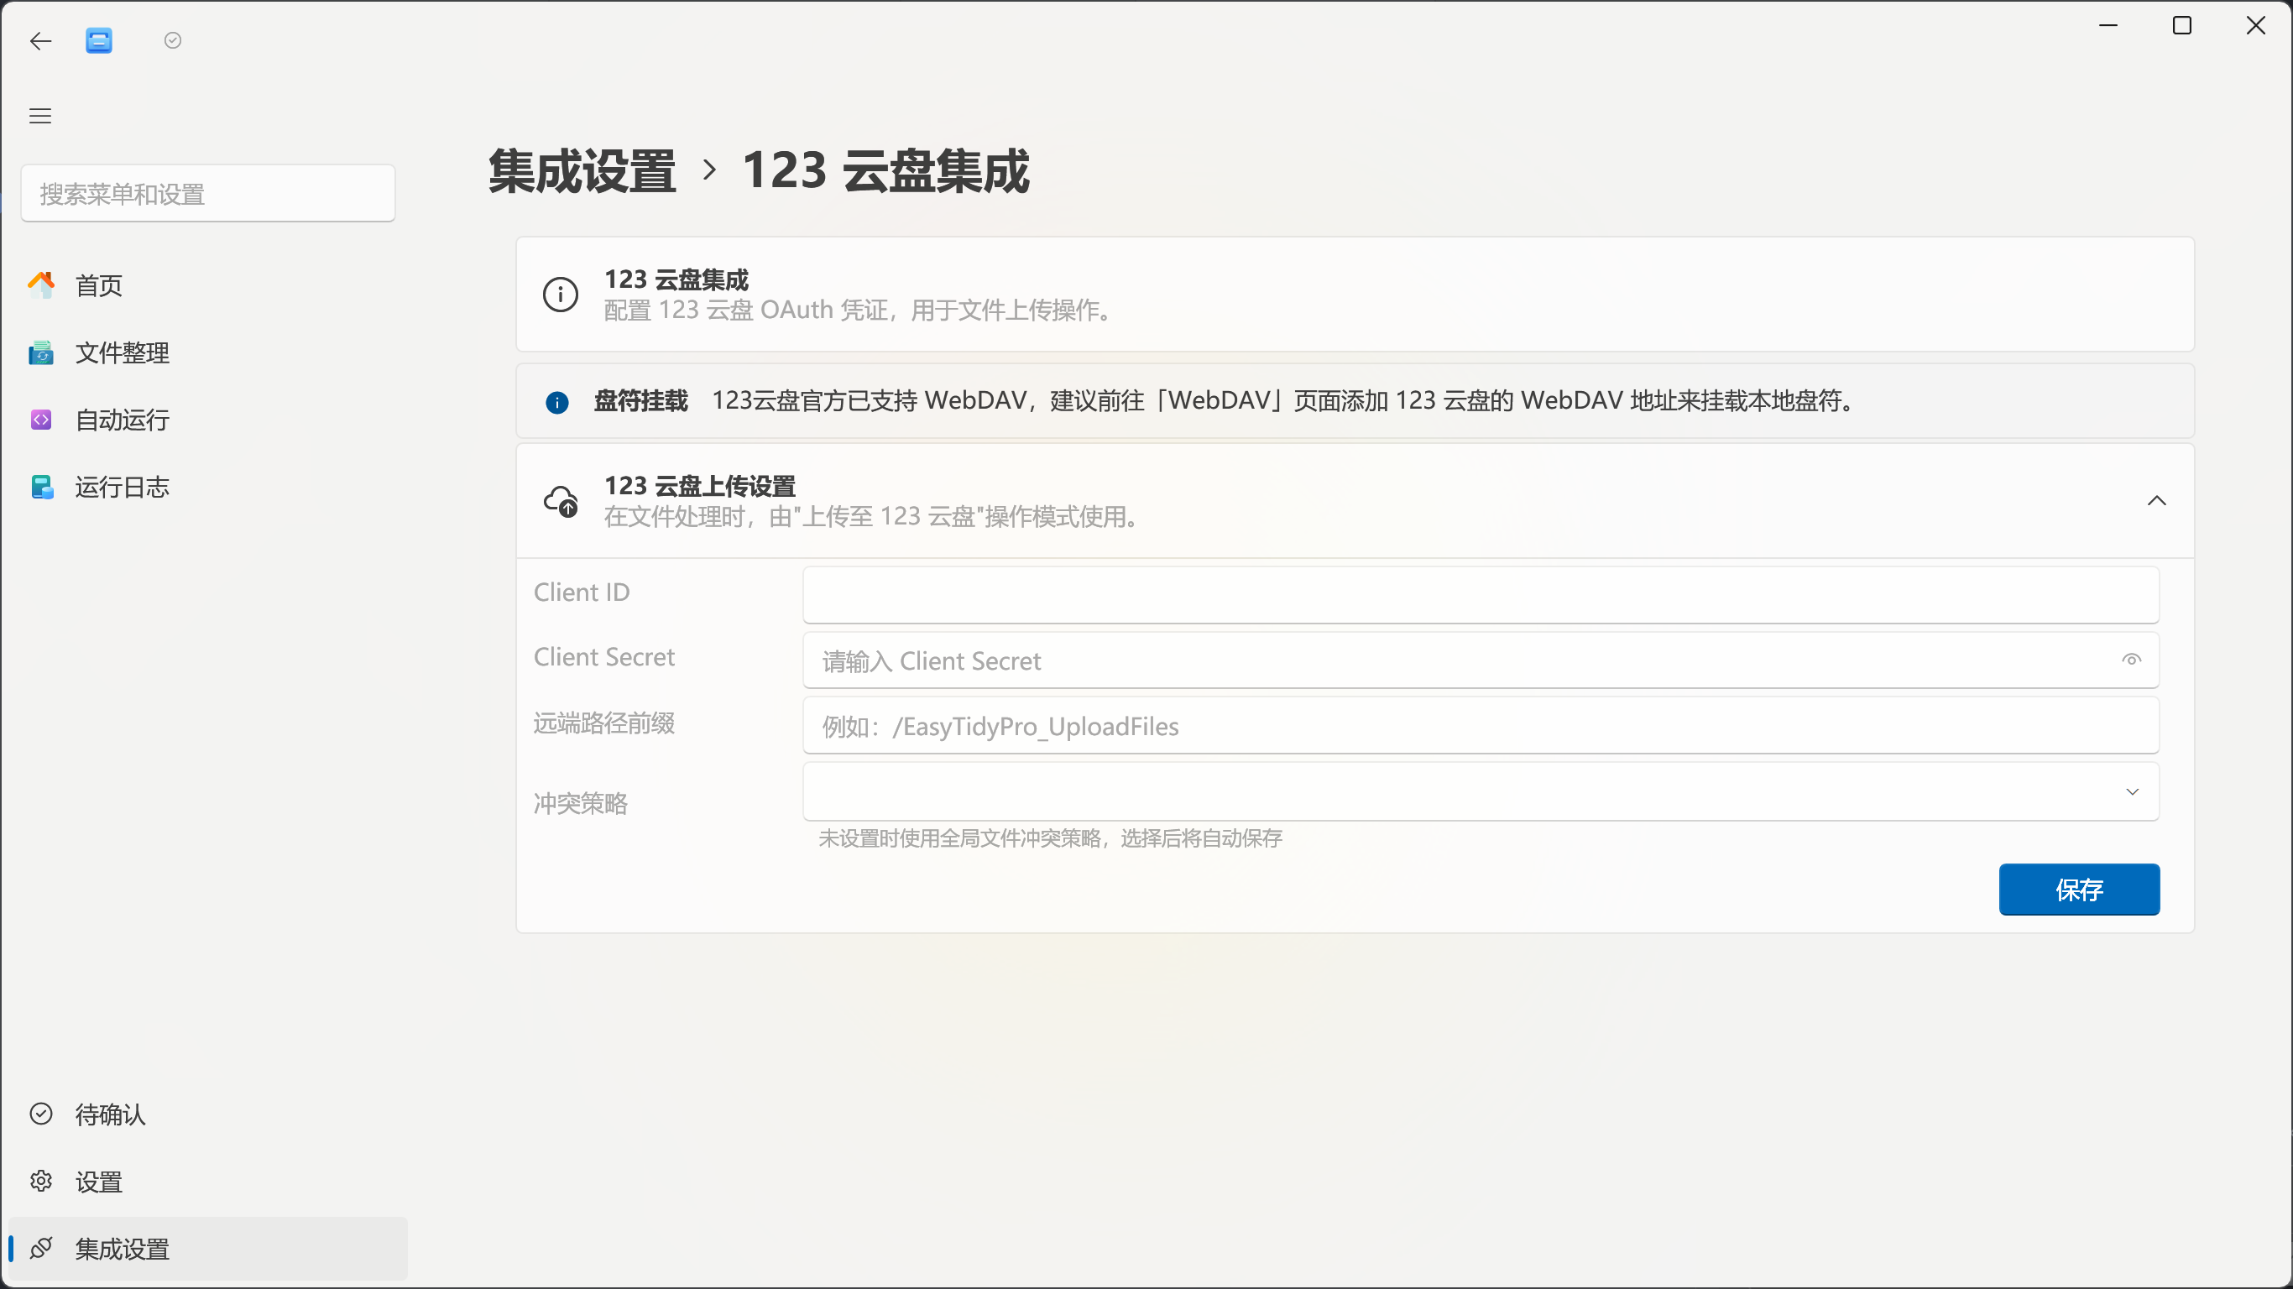Click the 盘符挂载 heading text

[x=641, y=401]
